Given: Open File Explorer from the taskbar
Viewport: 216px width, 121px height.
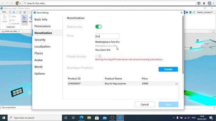Looking at the screenshot, I should [x=89, y=118].
